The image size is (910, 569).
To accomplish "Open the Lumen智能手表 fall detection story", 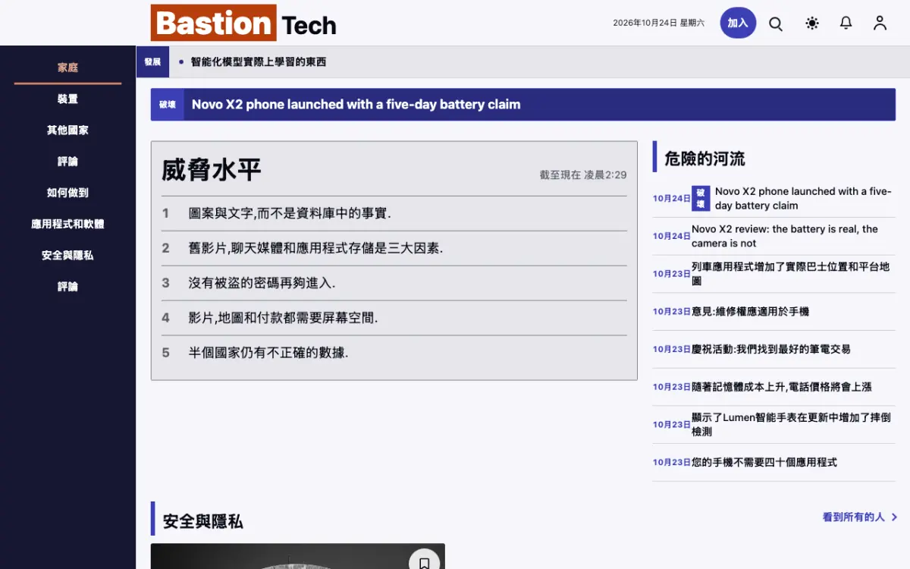I will click(x=791, y=425).
